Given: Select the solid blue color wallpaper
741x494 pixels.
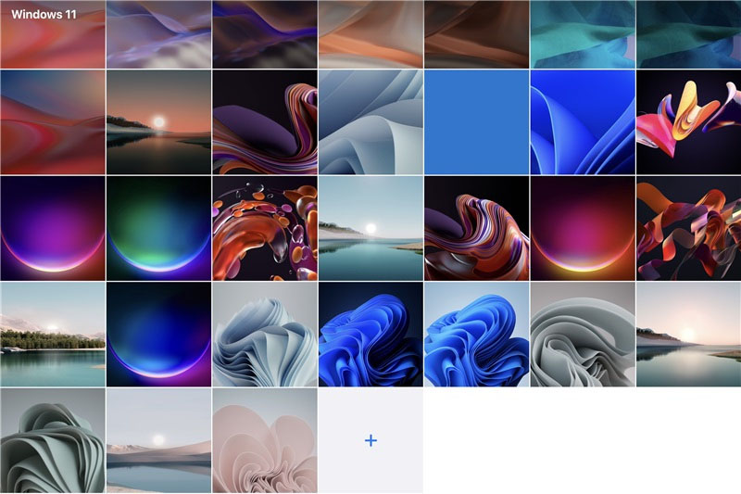Looking at the screenshot, I should coord(476,122).
